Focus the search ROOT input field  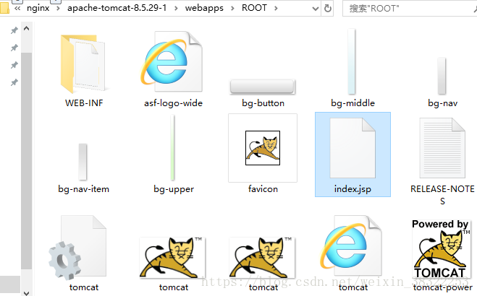[410, 8]
